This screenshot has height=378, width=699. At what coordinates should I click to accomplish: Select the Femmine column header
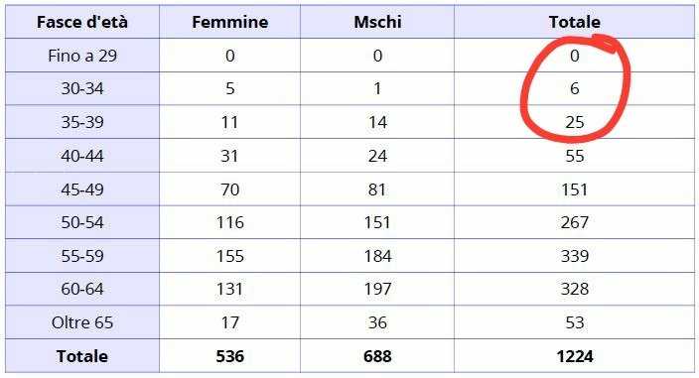tap(229, 22)
